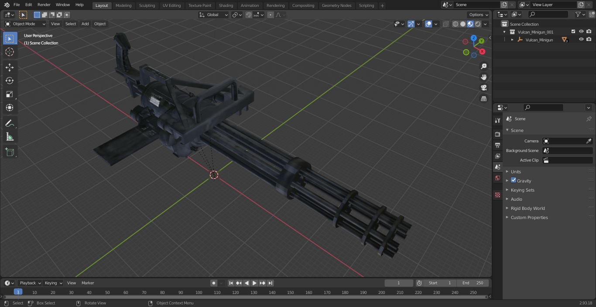Open the Tool properties tab
Viewport: 596px width, 307px height.
click(497, 120)
